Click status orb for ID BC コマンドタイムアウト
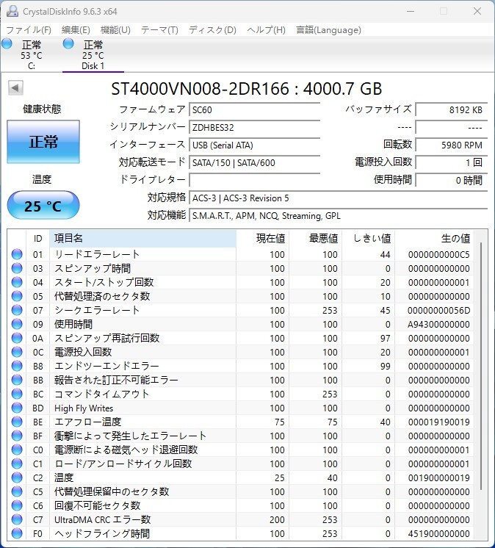Image resolution: width=495 pixels, height=548 pixels. point(17,394)
